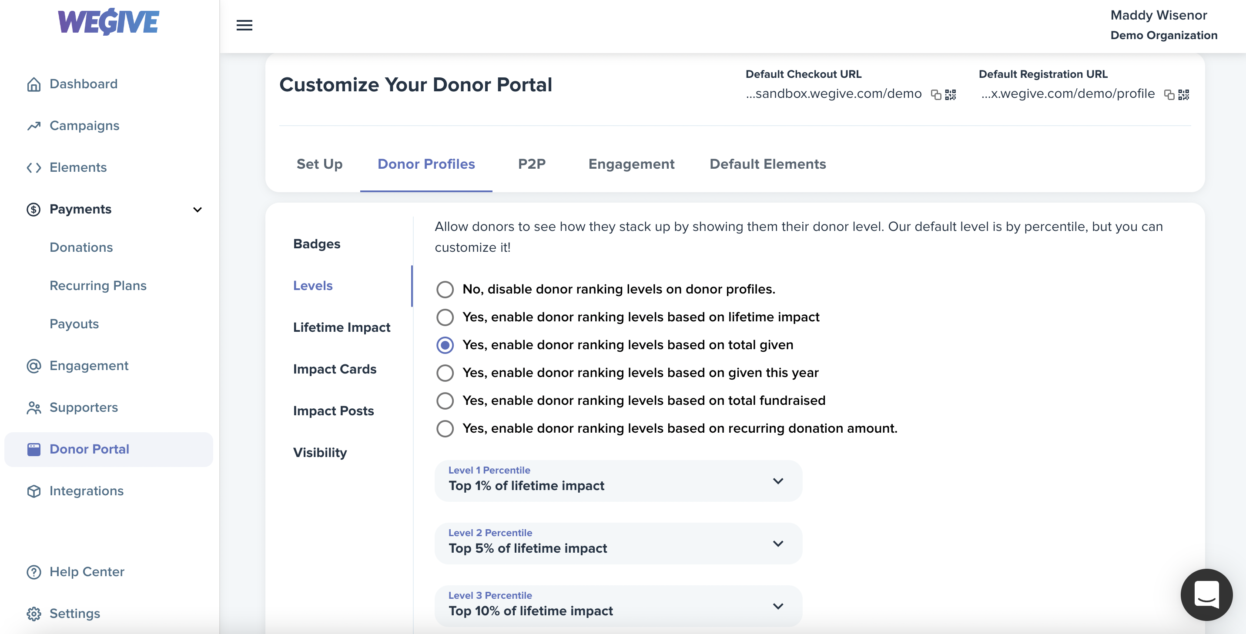Click the Engagement at-sign icon
The image size is (1246, 634).
coord(33,366)
